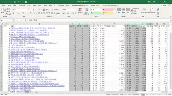
Task: Switch to the Page Layout (页面布局) tab
Action: point(22,5)
